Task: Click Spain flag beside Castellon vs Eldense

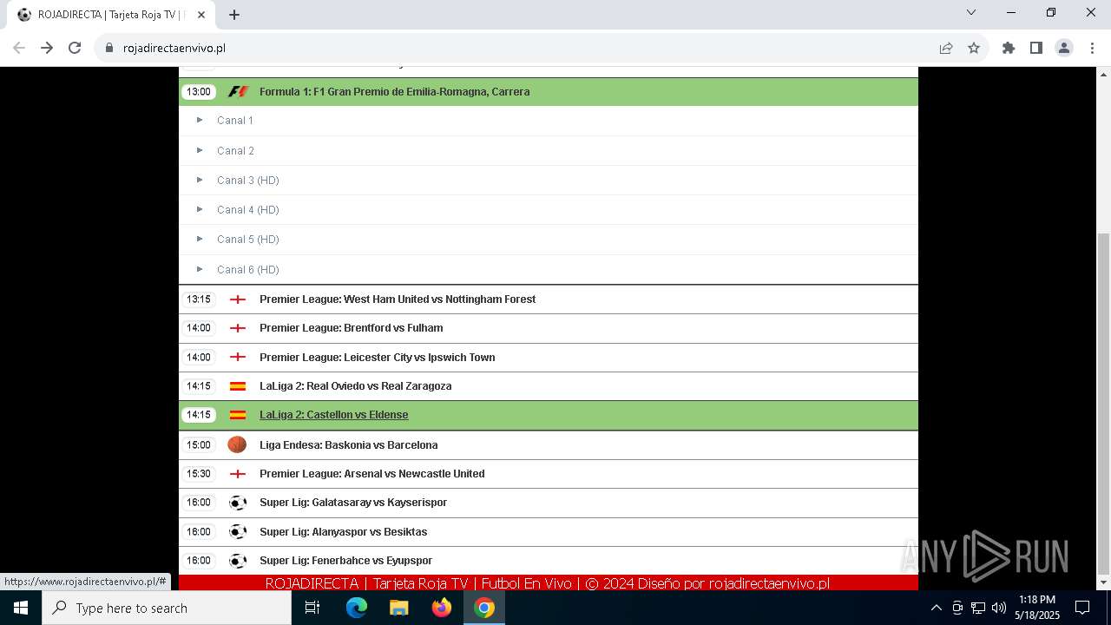Action: [238, 415]
